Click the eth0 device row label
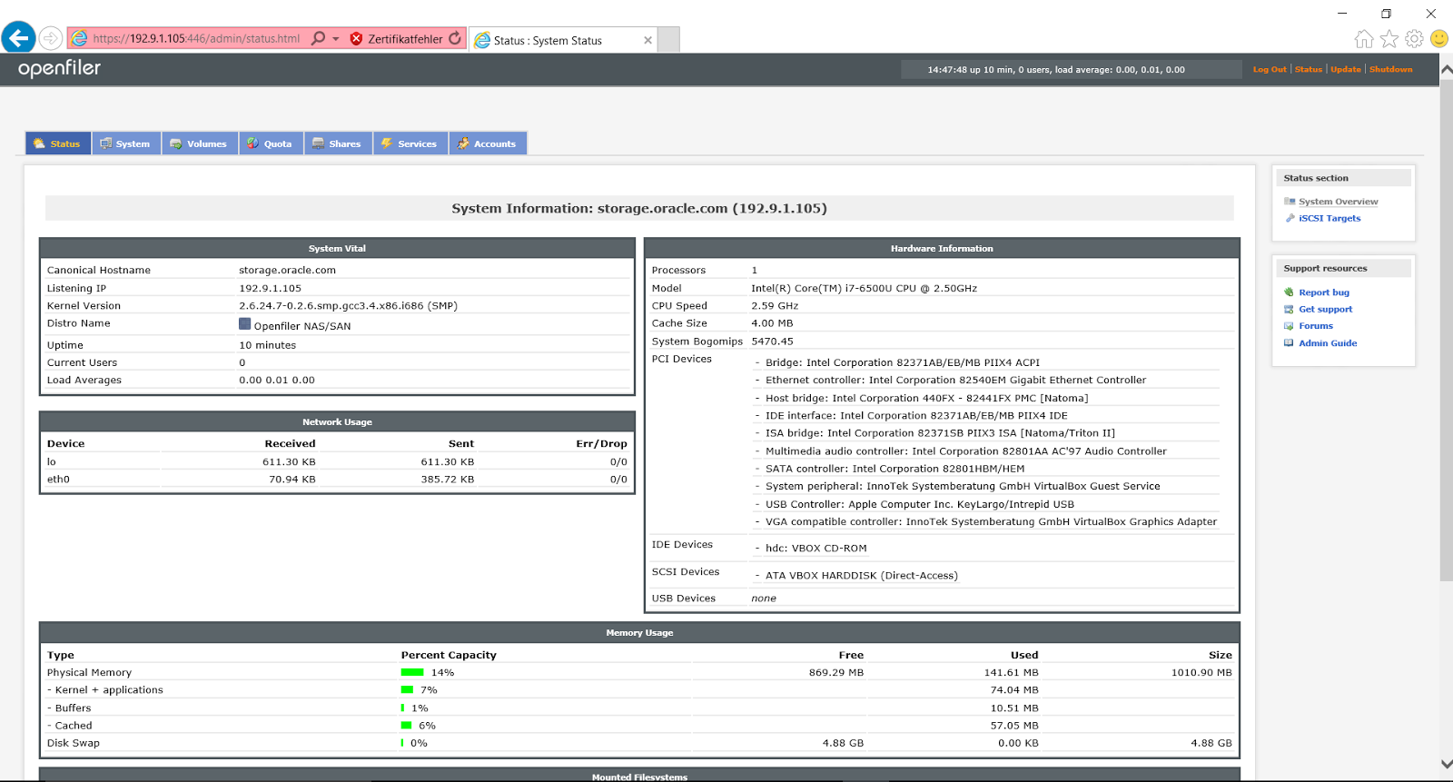The image size is (1453, 782). (58, 480)
